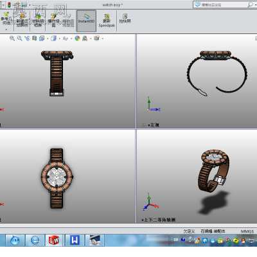257x257 pixels.
Task: Click the search input field at top right
Action: click(x=224, y=4)
